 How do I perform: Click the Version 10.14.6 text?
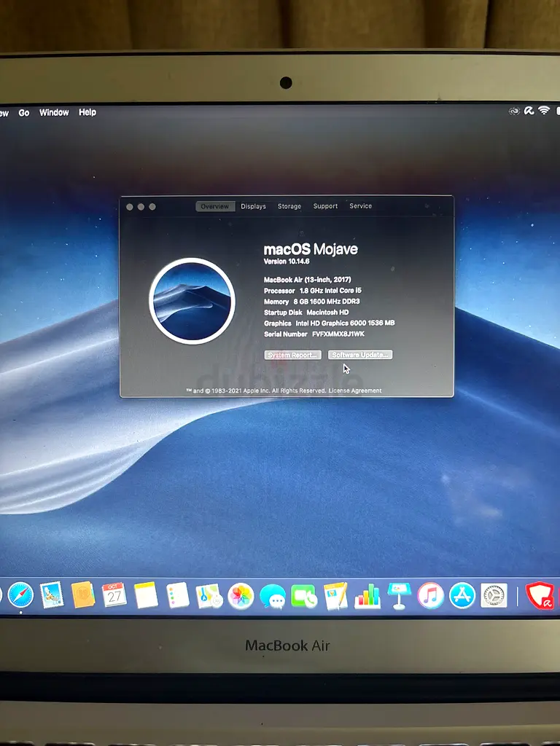pyautogui.click(x=287, y=262)
